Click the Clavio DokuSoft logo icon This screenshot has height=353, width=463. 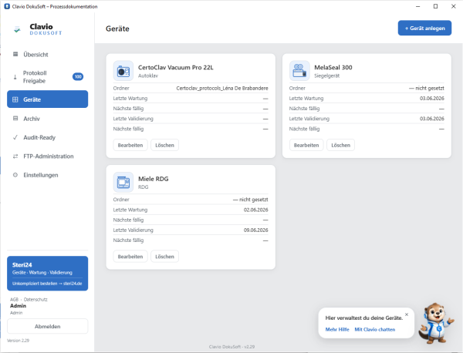tap(17, 29)
